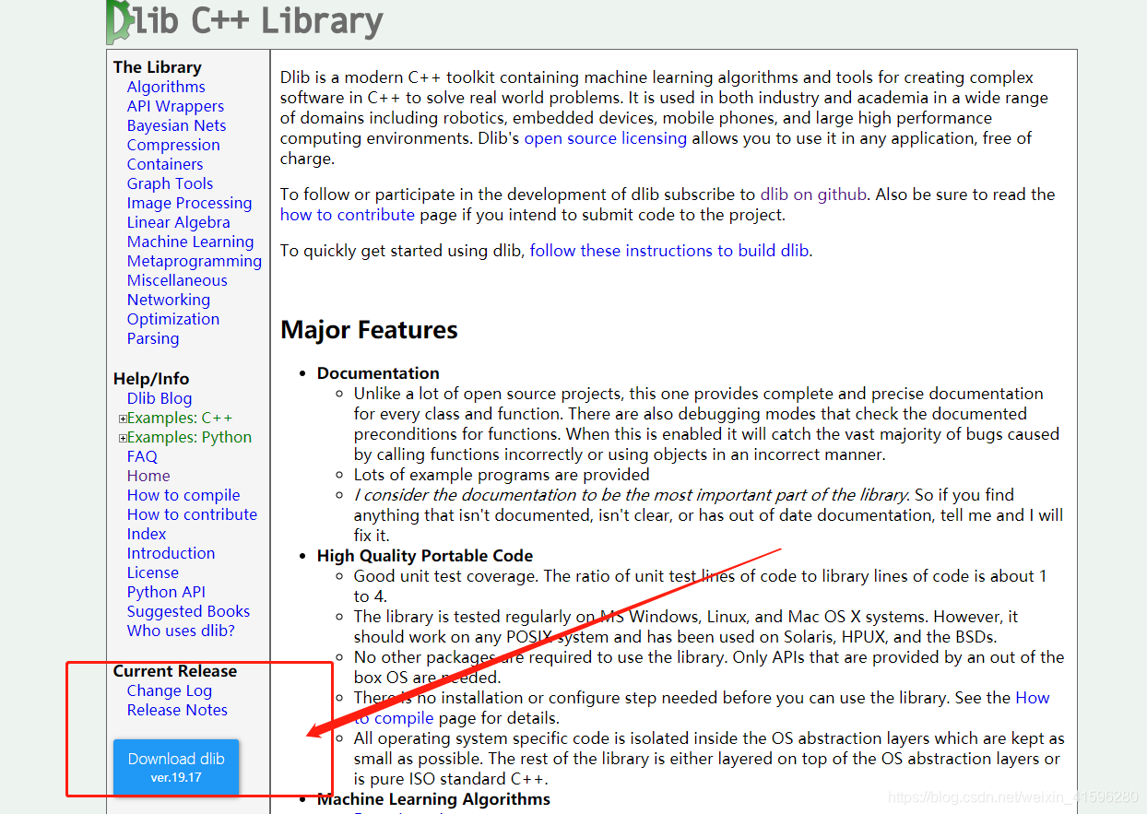Open the Introduction link

pyautogui.click(x=171, y=553)
